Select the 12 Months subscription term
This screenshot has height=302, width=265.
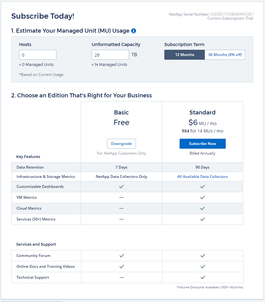[185, 55]
